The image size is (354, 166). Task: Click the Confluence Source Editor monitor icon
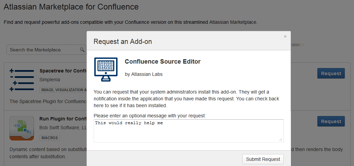[x=106, y=69]
